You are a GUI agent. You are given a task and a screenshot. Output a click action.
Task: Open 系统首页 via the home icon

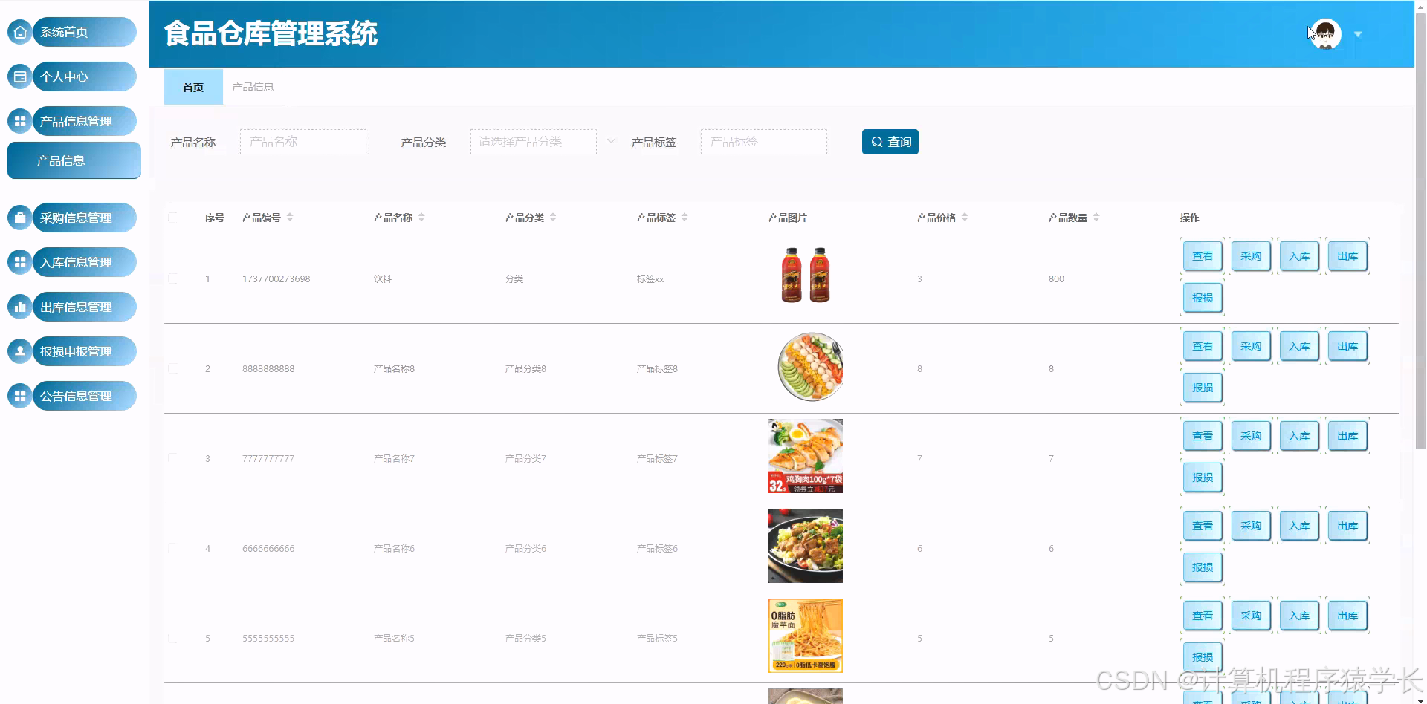tap(19, 32)
